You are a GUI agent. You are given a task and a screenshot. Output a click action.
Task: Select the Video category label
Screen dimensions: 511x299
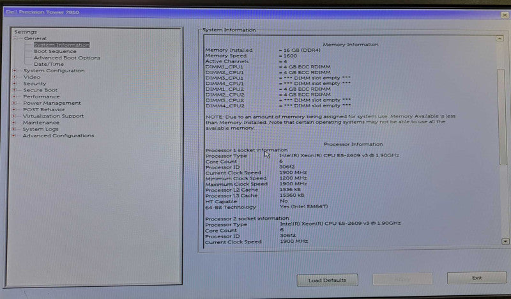point(32,77)
